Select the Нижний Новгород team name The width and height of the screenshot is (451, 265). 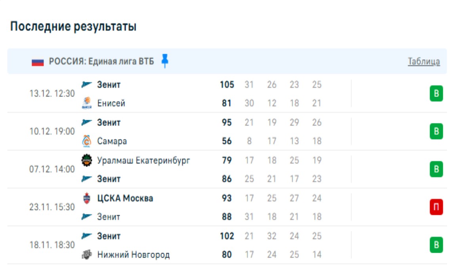(x=134, y=255)
